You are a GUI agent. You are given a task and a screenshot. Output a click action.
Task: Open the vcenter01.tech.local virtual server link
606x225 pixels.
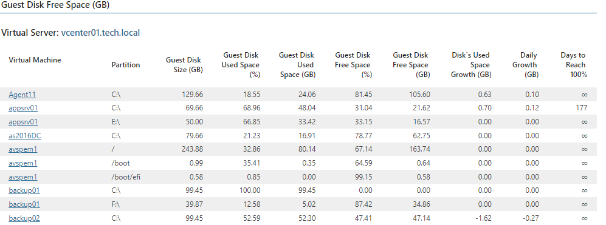(100, 33)
